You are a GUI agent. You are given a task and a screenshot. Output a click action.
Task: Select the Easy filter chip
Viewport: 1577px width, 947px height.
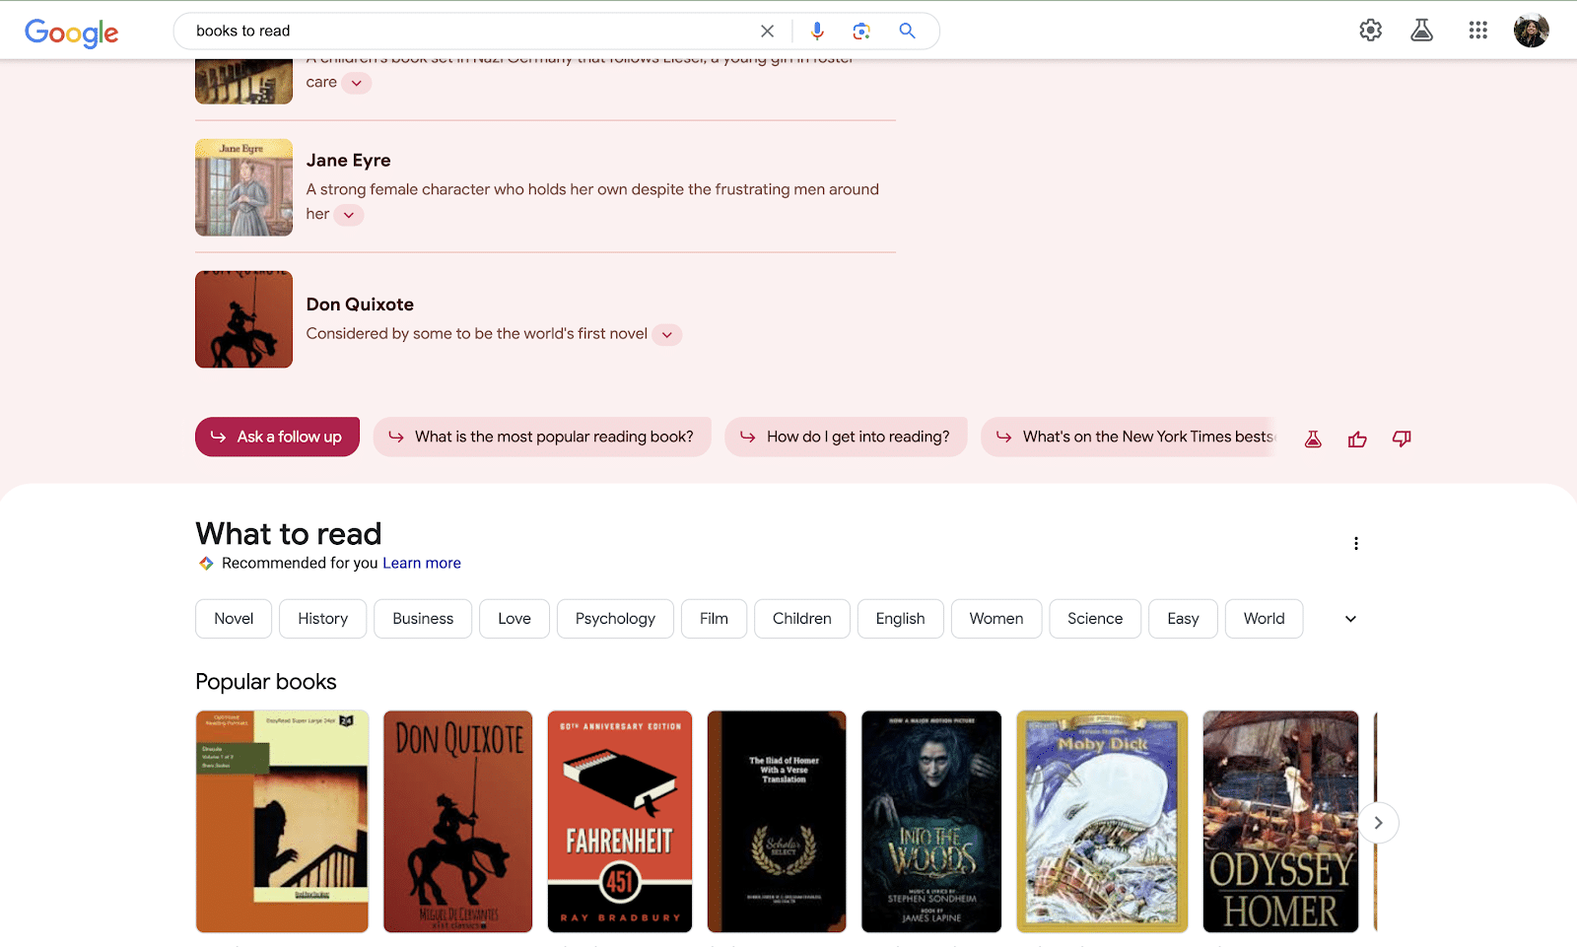[1183, 619]
